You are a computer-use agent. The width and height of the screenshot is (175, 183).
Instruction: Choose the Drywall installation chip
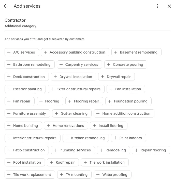[74, 77]
